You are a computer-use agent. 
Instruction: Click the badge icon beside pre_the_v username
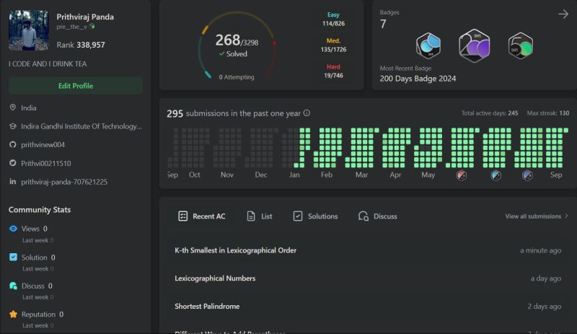click(x=92, y=27)
